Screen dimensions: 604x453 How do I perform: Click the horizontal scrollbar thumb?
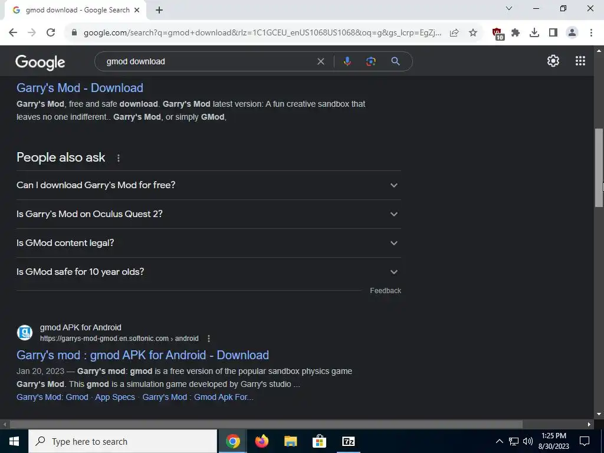pos(266,425)
